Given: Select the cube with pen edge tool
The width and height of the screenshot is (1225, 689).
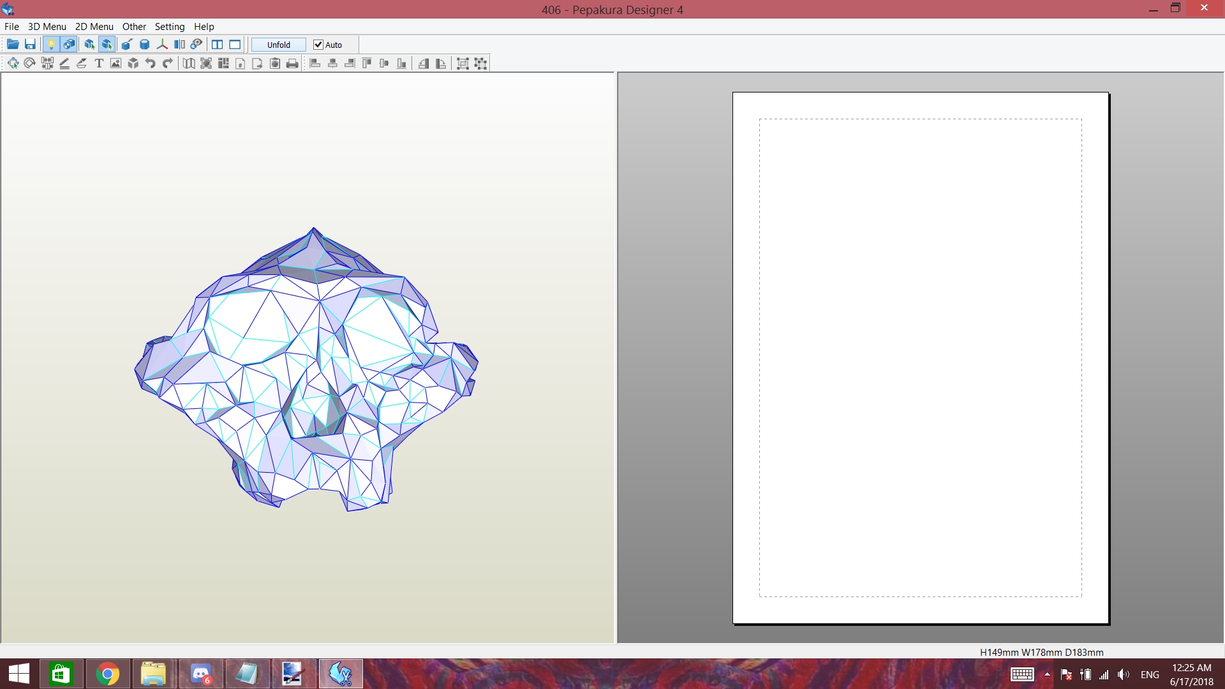Looking at the screenshot, I should coord(127,45).
